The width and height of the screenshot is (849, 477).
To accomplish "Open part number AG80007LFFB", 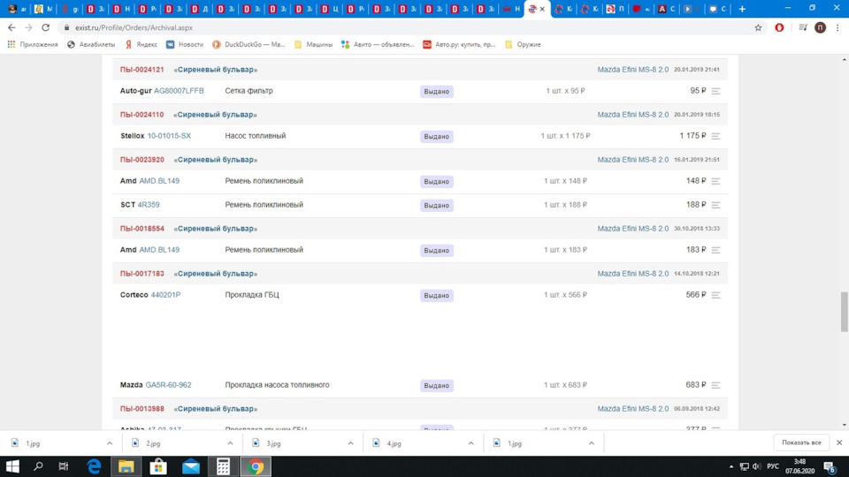I will (179, 91).
